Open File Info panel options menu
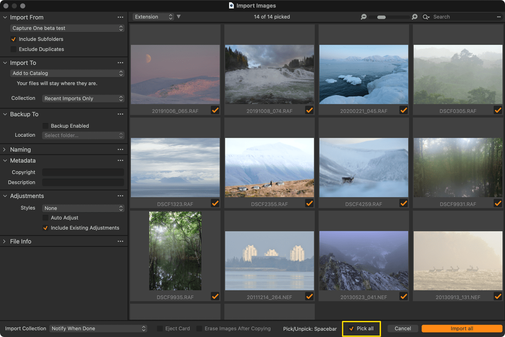 pyautogui.click(x=120, y=241)
